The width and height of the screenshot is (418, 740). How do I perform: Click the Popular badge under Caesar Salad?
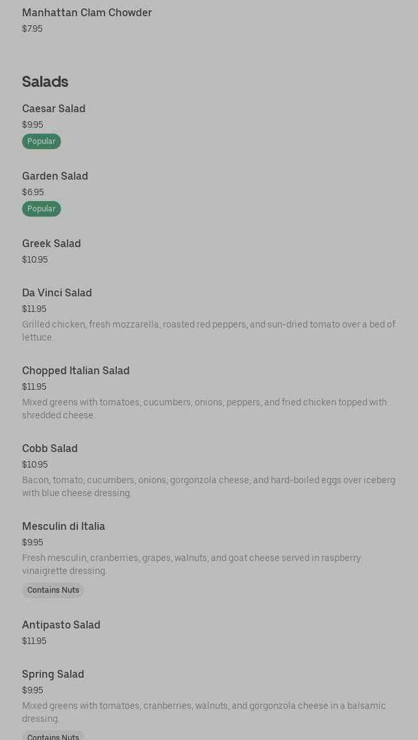pyautogui.click(x=42, y=141)
